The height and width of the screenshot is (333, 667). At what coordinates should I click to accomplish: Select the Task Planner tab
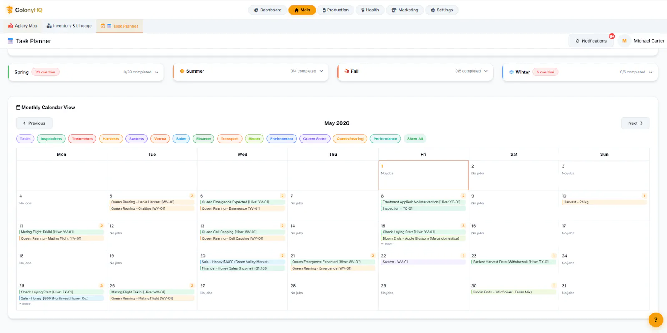pos(120,26)
